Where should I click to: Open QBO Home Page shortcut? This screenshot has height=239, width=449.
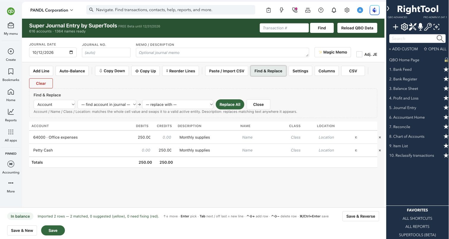click(404, 60)
